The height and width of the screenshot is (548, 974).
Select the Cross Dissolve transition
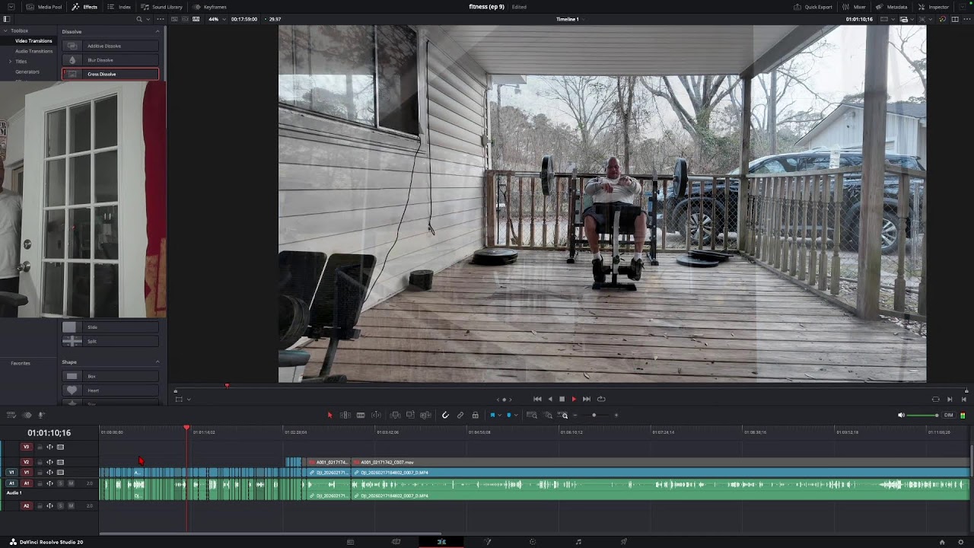pos(110,74)
